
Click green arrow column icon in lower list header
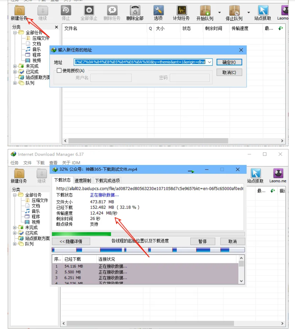point(273,191)
